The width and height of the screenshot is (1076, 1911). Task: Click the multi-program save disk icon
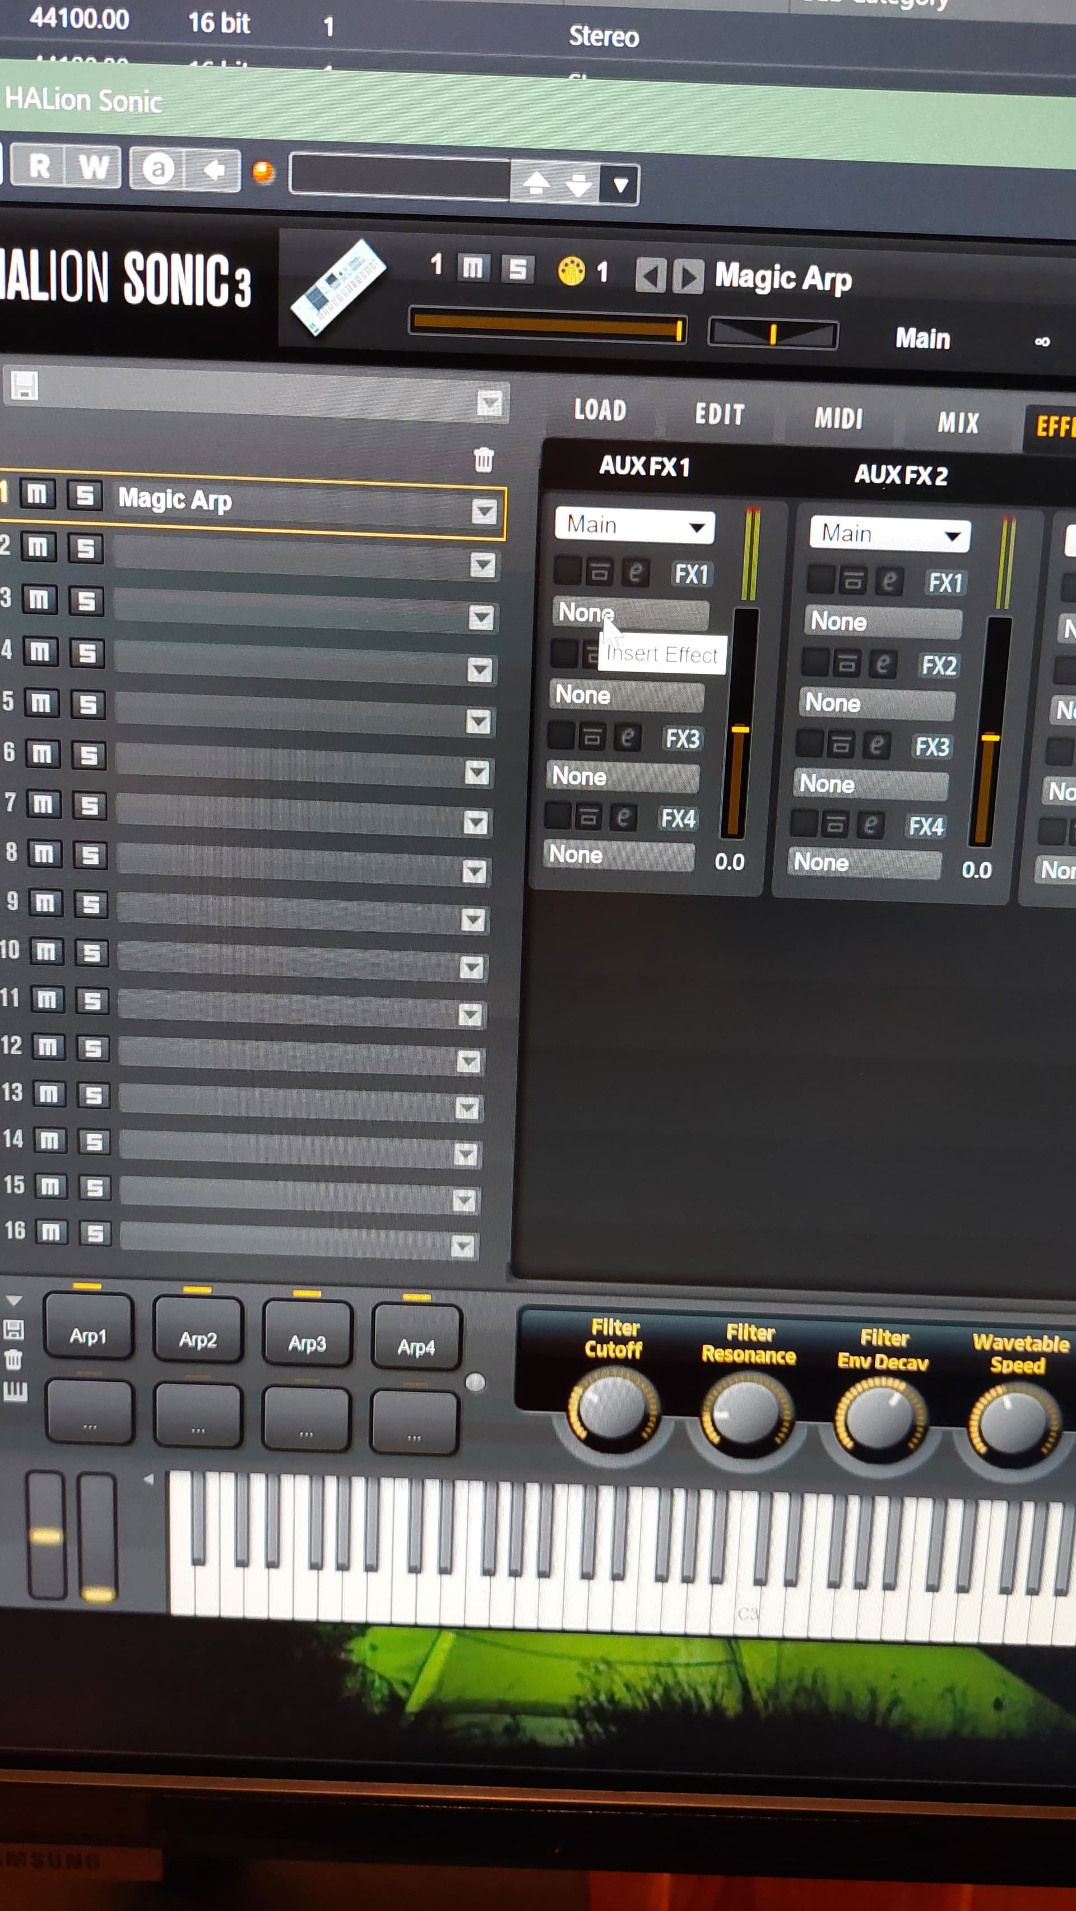click(x=24, y=386)
